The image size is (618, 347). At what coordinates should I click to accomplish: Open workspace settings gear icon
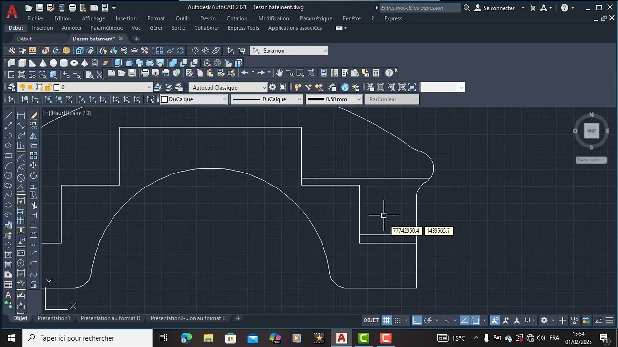(x=273, y=87)
